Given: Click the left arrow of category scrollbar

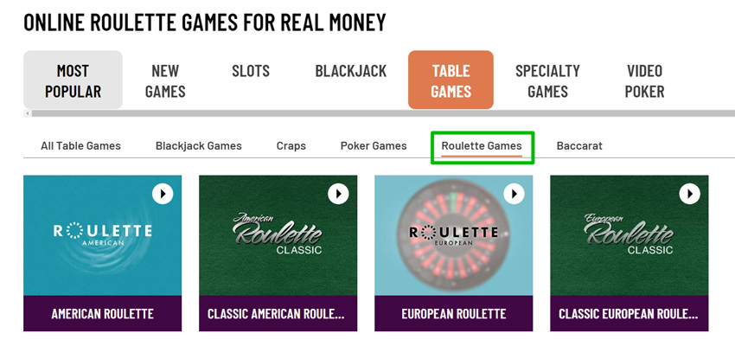Looking at the screenshot, I should coord(28,113).
